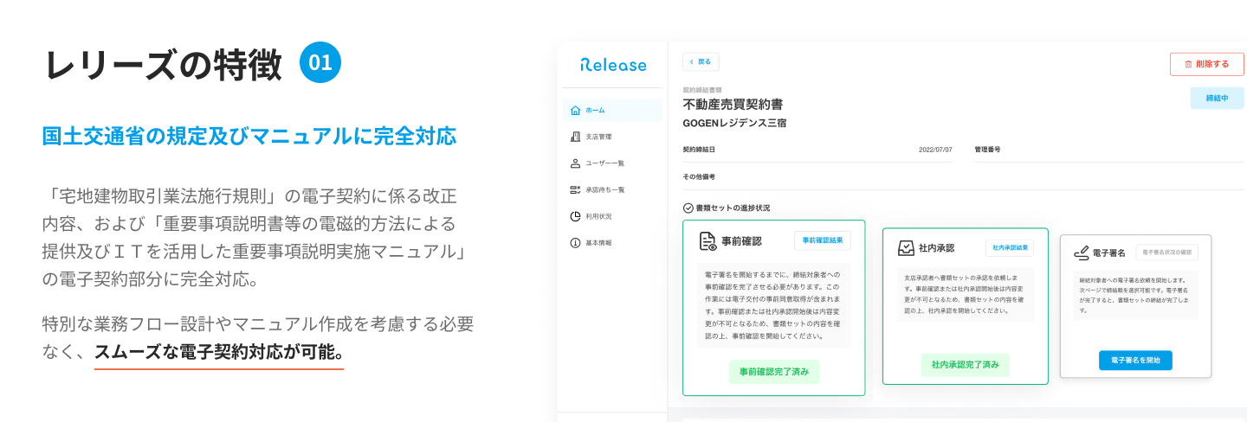The height and width of the screenshot is (422, 1247).
Task: Open 社内承認結果 results button
Action: [x=1010, y=248]
